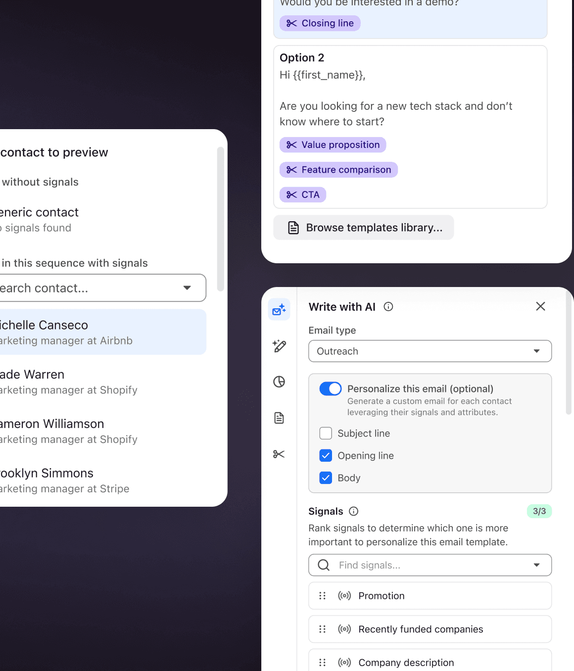This screenshot has width=574, height=671.
Task: Uncheck the Opening line checkbox
Action: pyautogui.click(x=326, y=456)
